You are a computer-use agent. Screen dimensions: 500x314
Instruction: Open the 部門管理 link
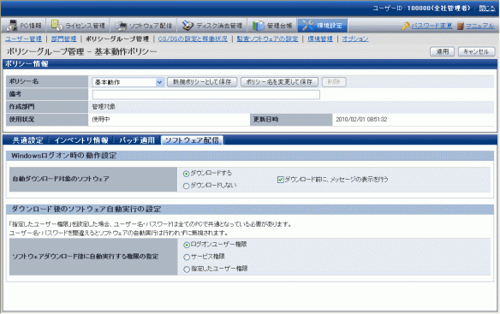click(63, 39)
